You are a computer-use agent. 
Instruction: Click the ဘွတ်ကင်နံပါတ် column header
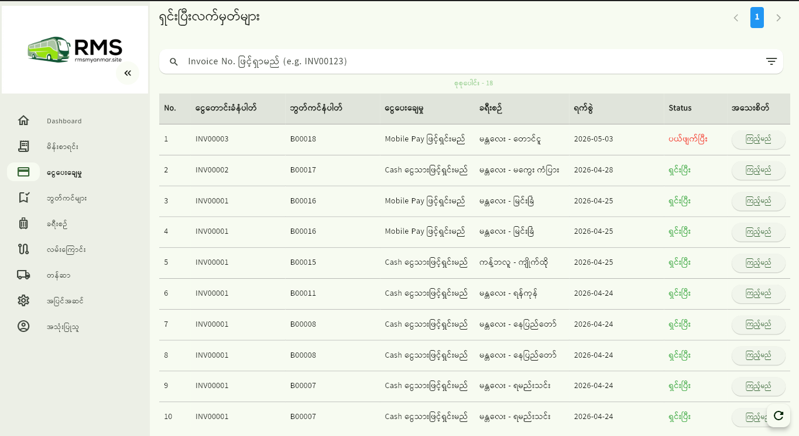(316, 108)
